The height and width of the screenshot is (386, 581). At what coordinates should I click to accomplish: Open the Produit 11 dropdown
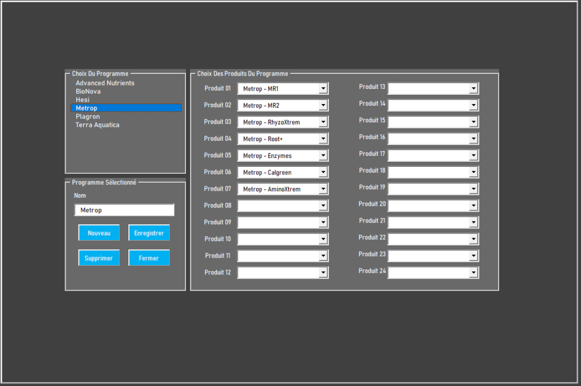pyautogui.click(x=323, y=256)
